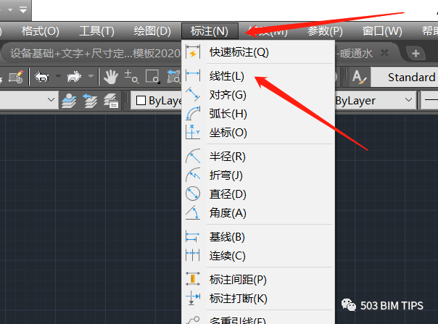Click the make object's layer current icon
This screenshot has height=324, width=438.
pyautogui.click(x=69, y=101)
